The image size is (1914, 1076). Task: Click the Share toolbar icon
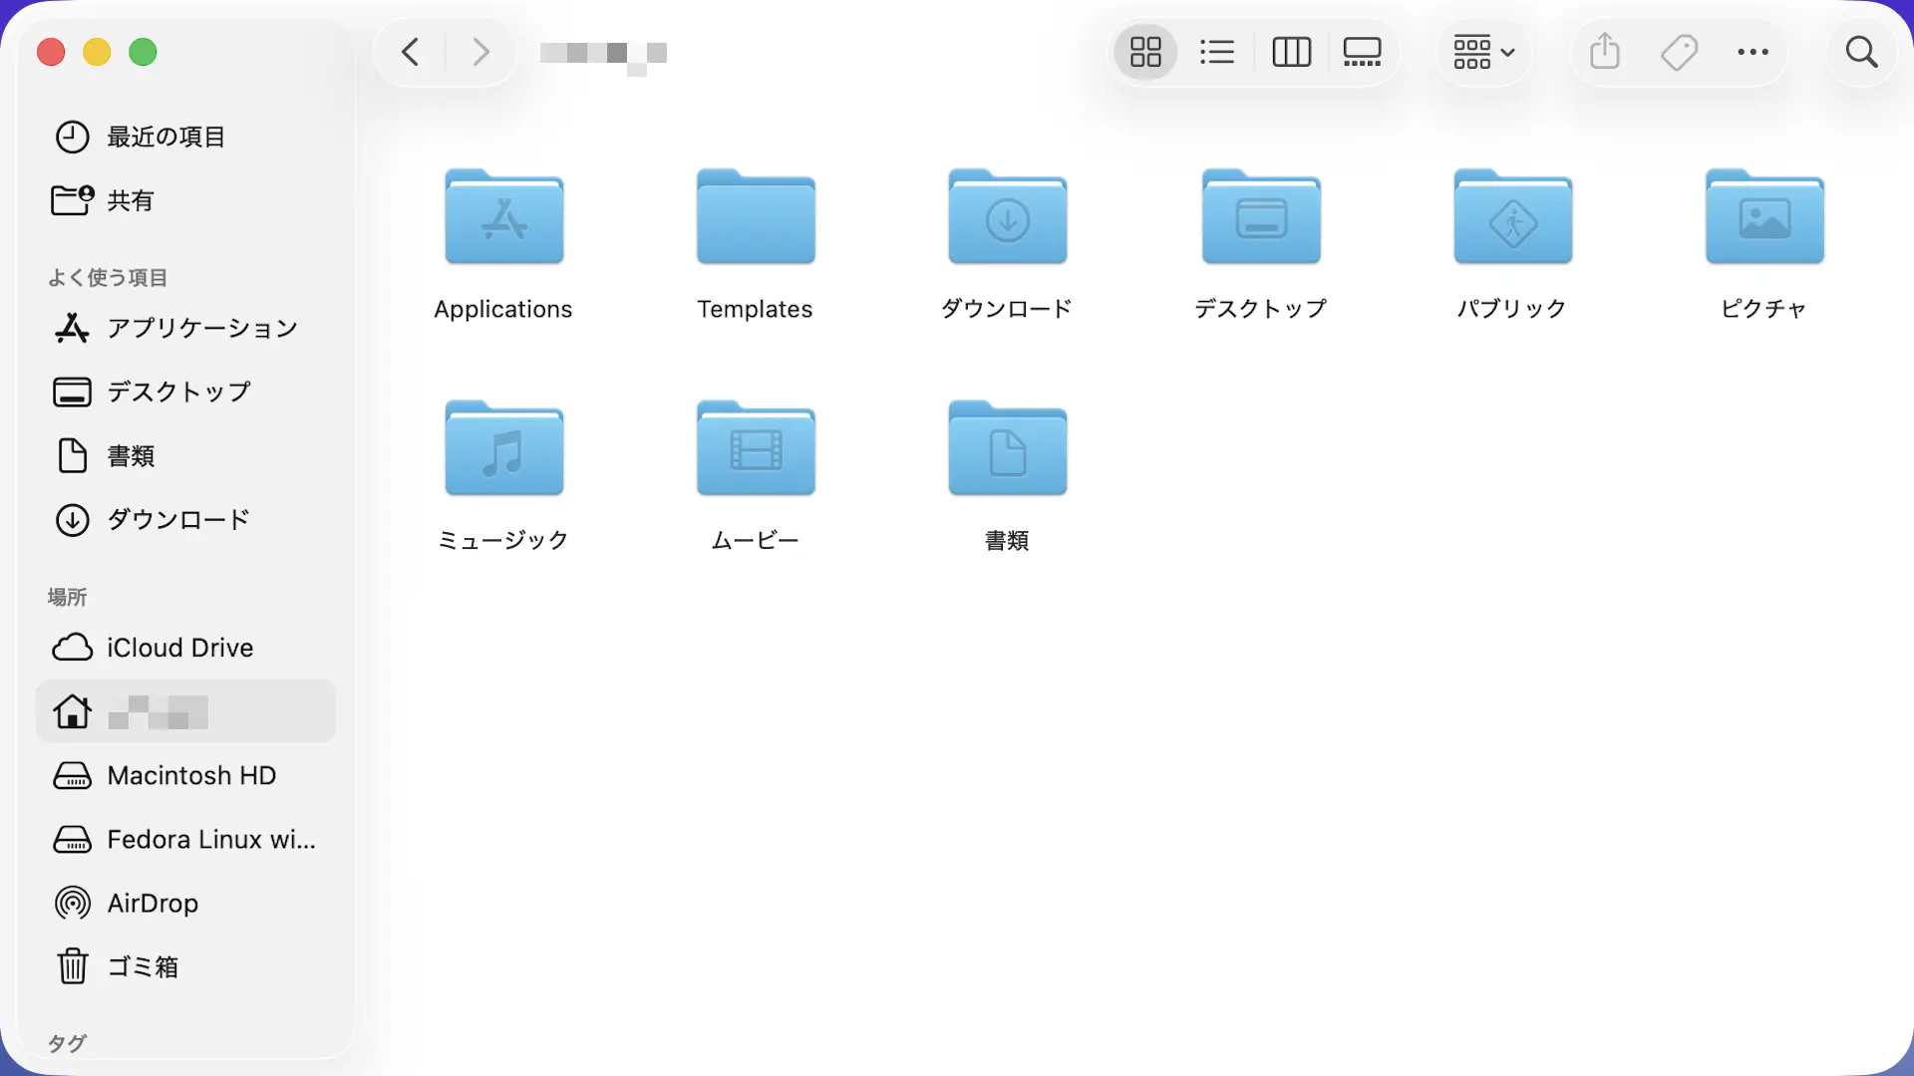(1604, 52)
